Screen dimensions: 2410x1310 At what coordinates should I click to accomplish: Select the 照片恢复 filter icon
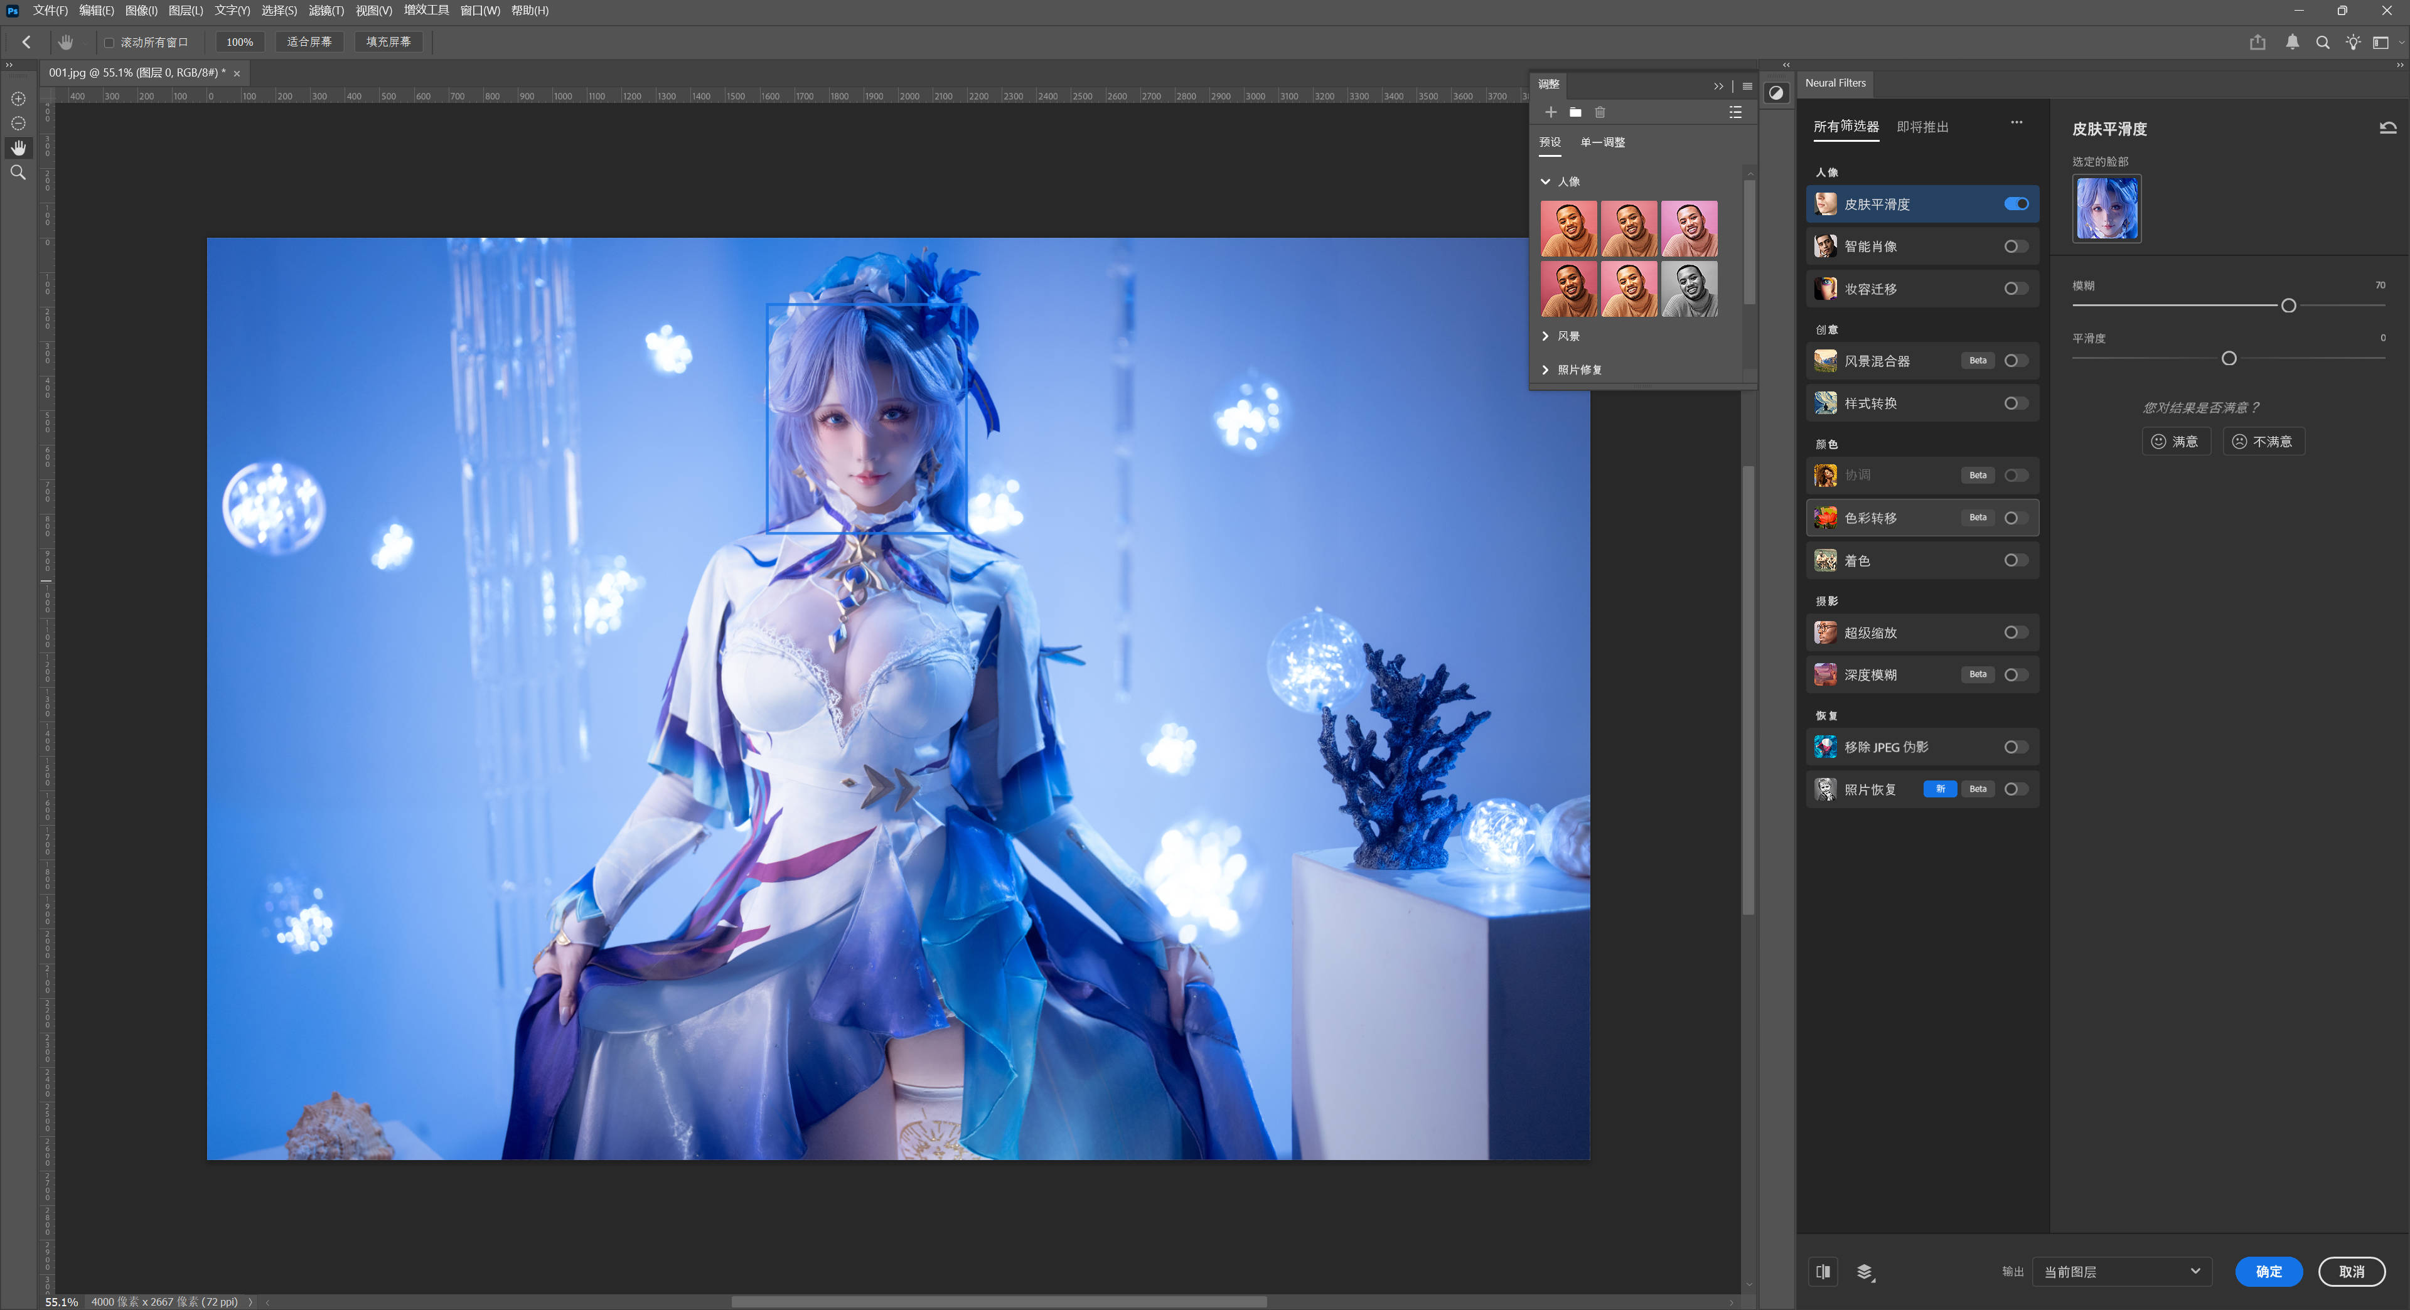coord(1824,789)
